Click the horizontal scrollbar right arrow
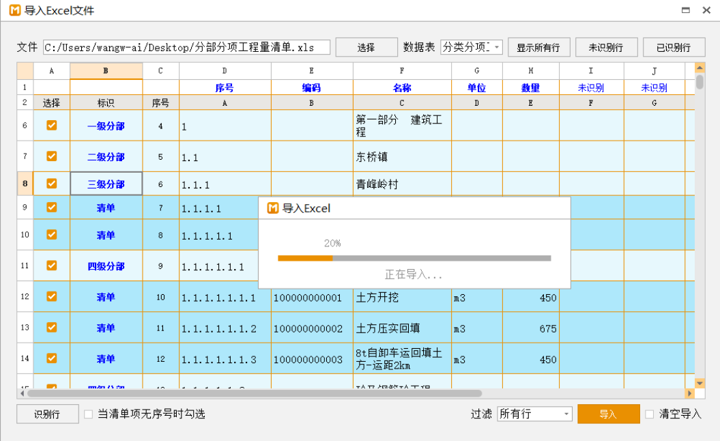The image size is (720, 441). click(x=689, y=394)
